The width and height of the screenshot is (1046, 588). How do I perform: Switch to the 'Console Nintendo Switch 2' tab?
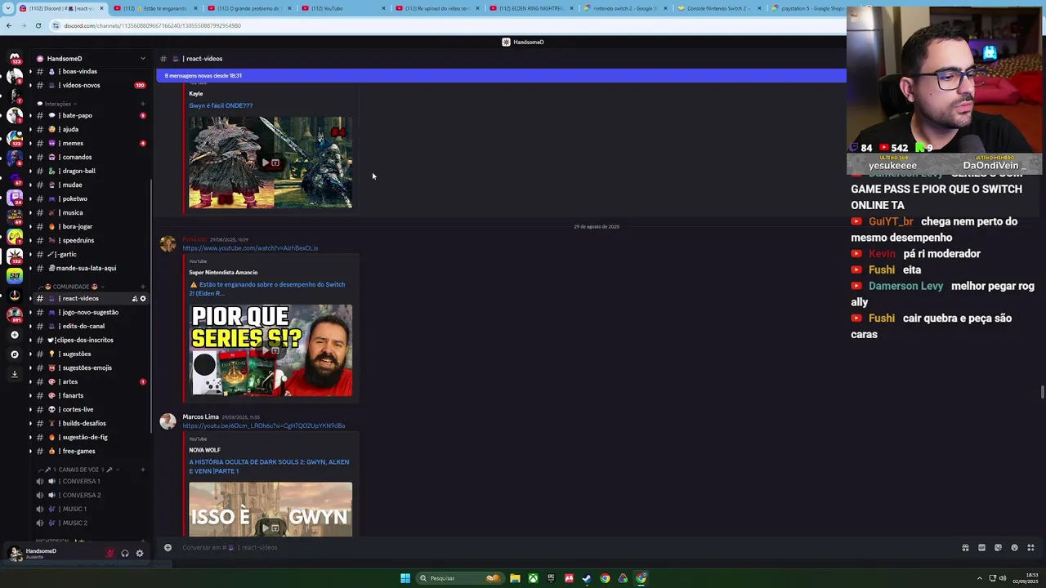pos(719,8)
